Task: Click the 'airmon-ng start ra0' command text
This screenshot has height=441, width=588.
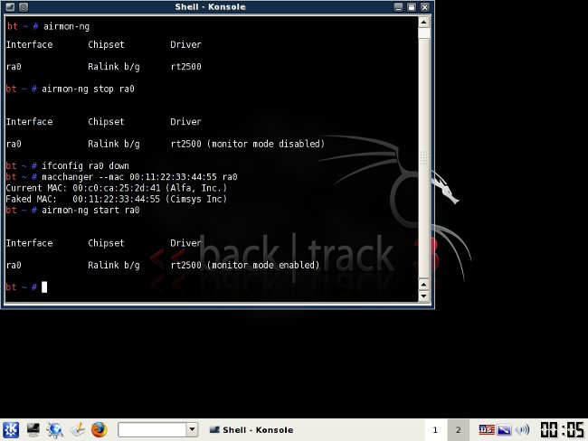Action: coord(90,211)
